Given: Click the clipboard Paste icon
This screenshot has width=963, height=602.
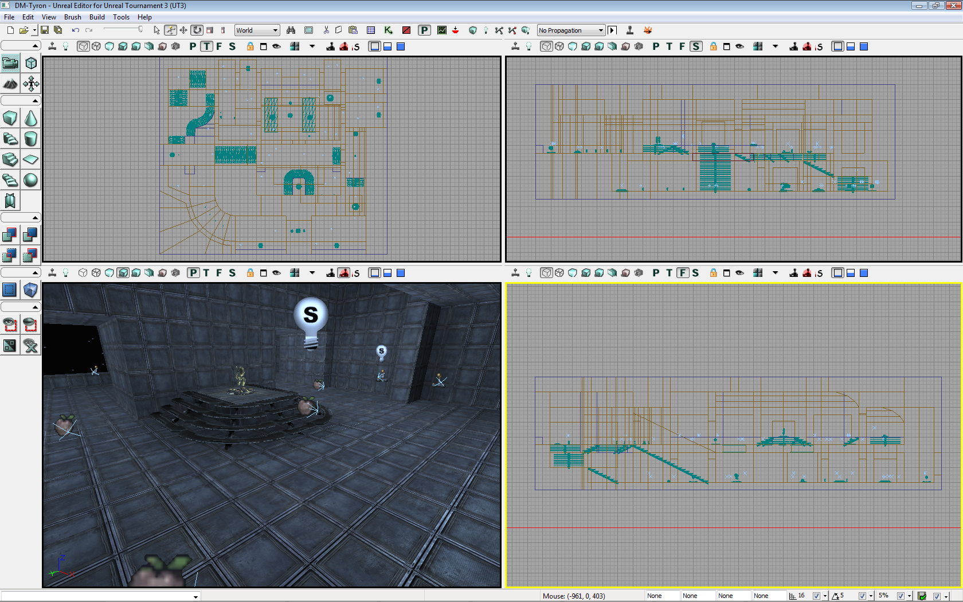Looking at the screenshot, I should coord(353,30).
